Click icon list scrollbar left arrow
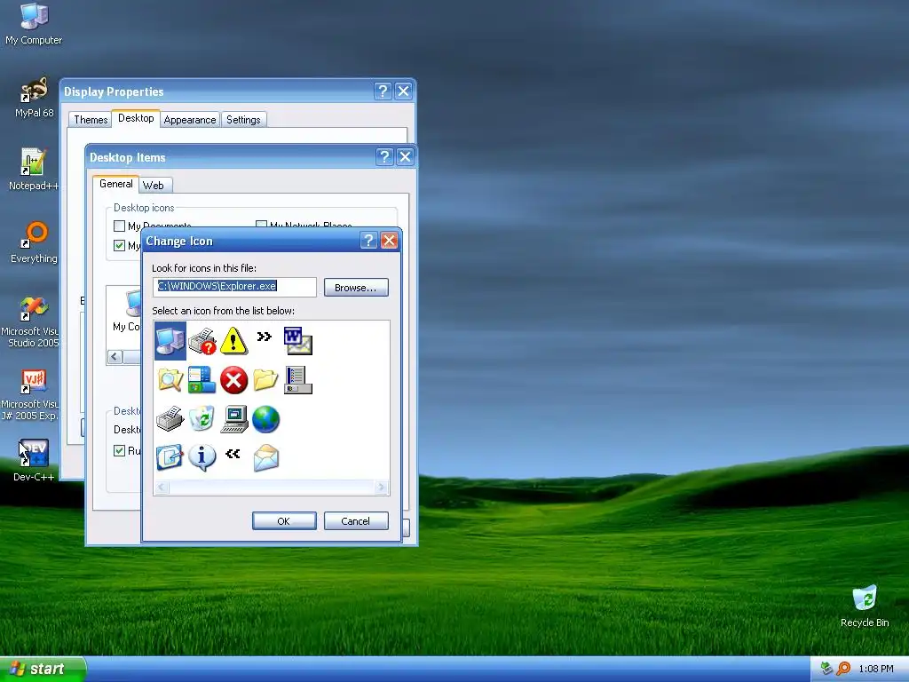The width and height of the screenshot is (909, 682). click(162, 488)
